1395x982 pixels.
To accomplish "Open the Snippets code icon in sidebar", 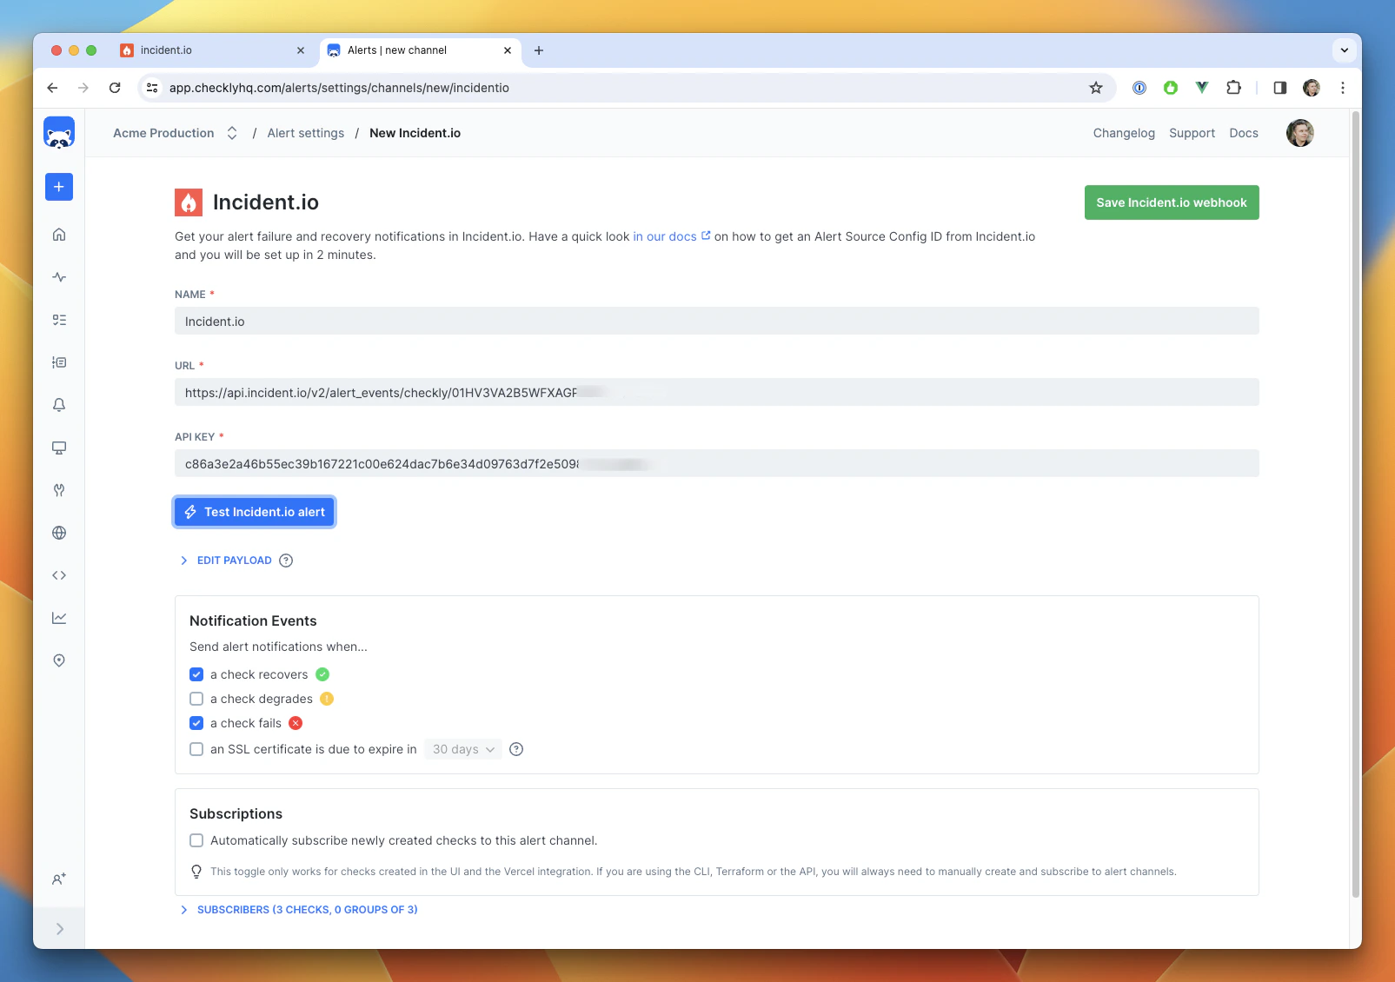I will [58, 574].
